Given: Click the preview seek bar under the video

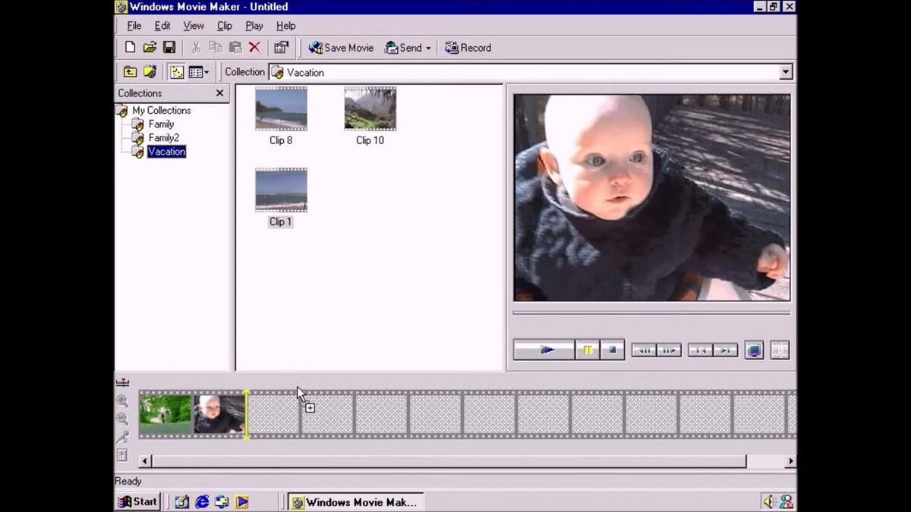Looking at the screenshot, I should [651, 313].
